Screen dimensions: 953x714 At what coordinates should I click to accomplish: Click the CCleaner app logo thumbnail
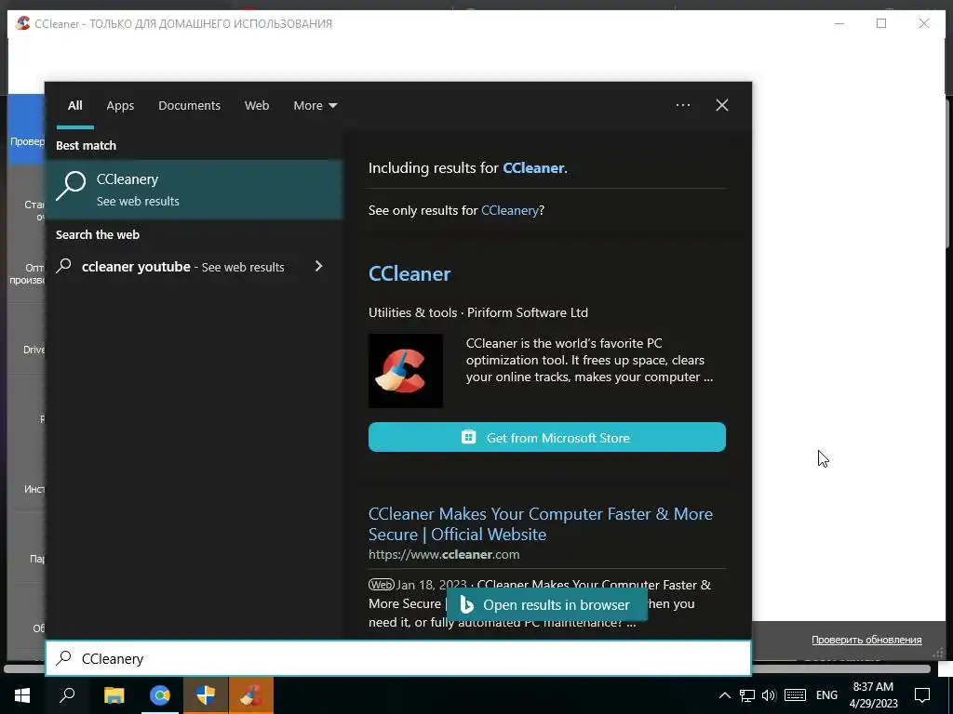(x=406, y=370)
